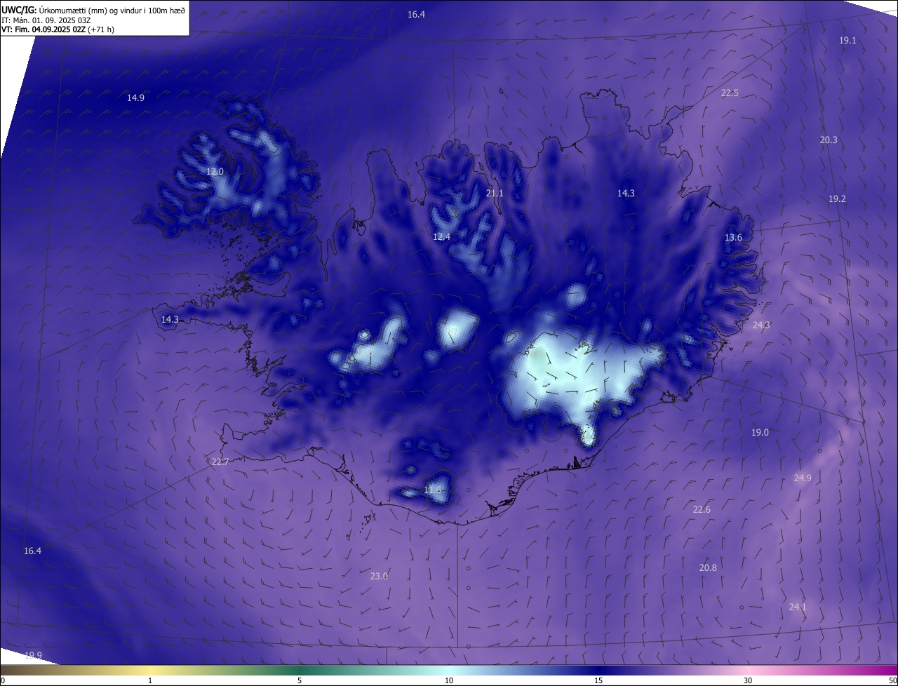Click the valid time 'VT: Fim. 04.09.2025 02Z (+71 h)'
Viewport: 898px width, 686px height.
[x=58, y=29]
